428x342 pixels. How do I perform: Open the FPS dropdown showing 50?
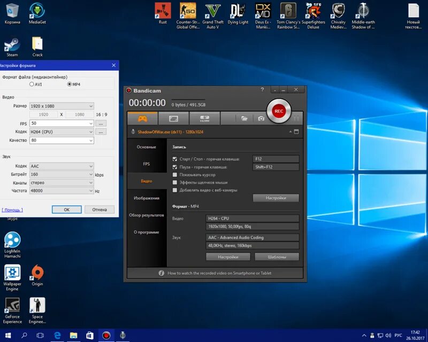(x=62, y=123)
